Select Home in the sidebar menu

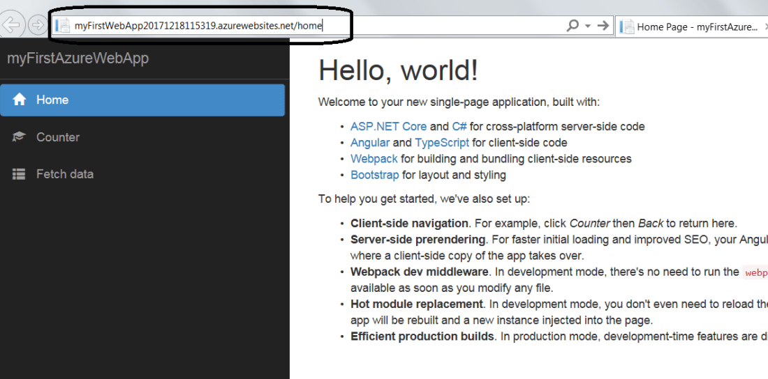click(x=52, y=100)
